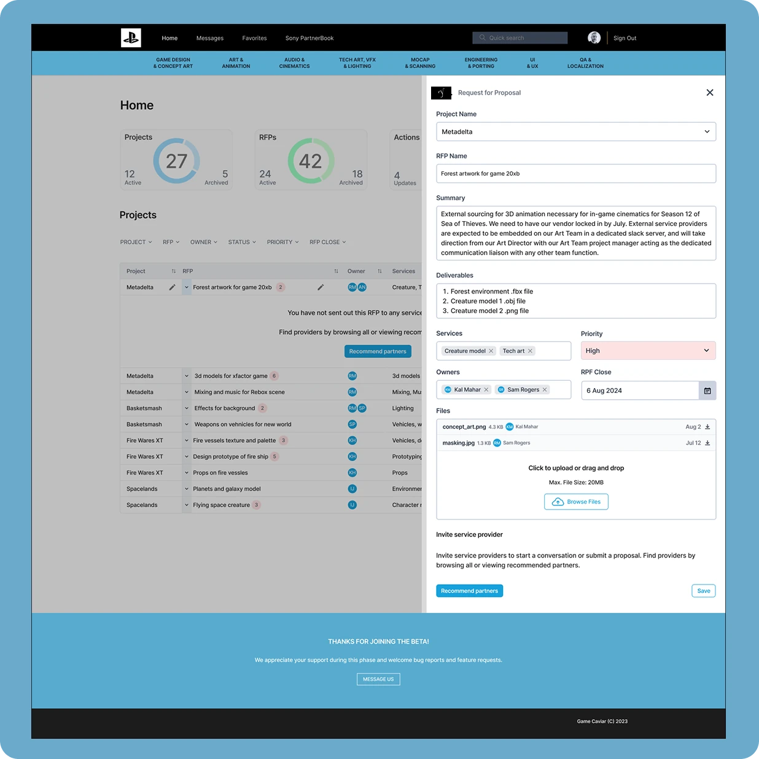Screen dimensions: 759x759
Task: Open the user profile avatar
Action: point(594,38)
